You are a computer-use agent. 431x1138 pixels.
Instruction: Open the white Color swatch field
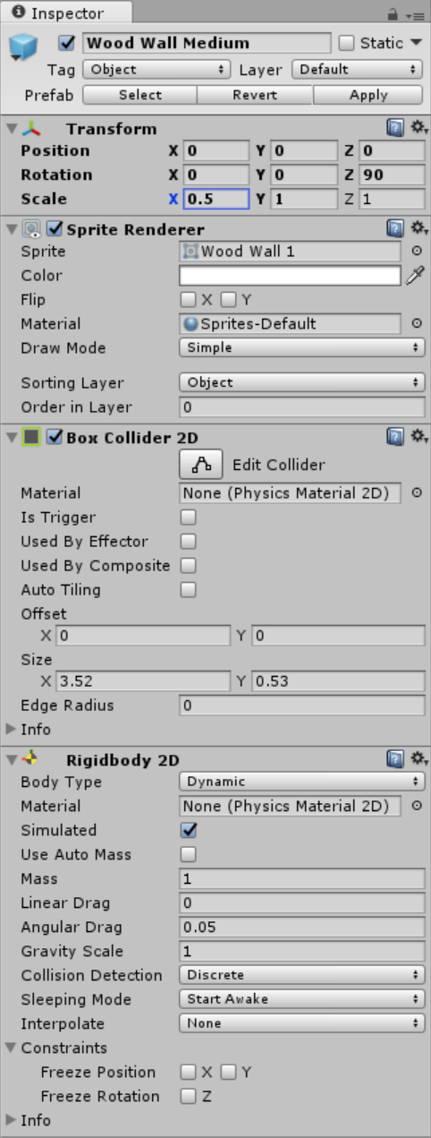pos(290,276)
